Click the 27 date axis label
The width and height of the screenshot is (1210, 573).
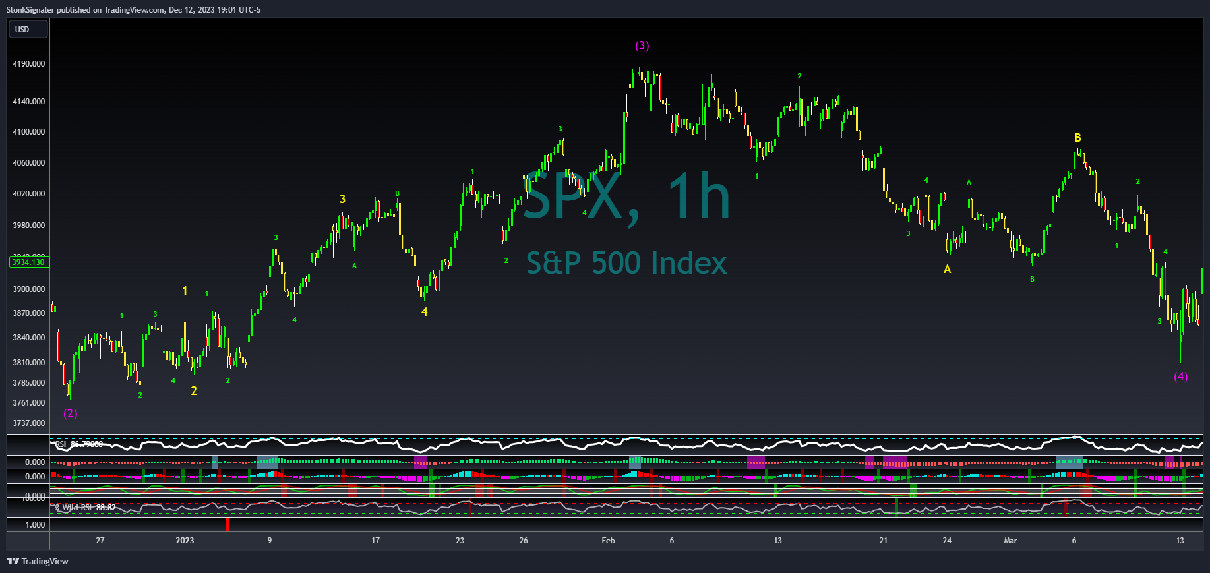[x=100, y=541]
